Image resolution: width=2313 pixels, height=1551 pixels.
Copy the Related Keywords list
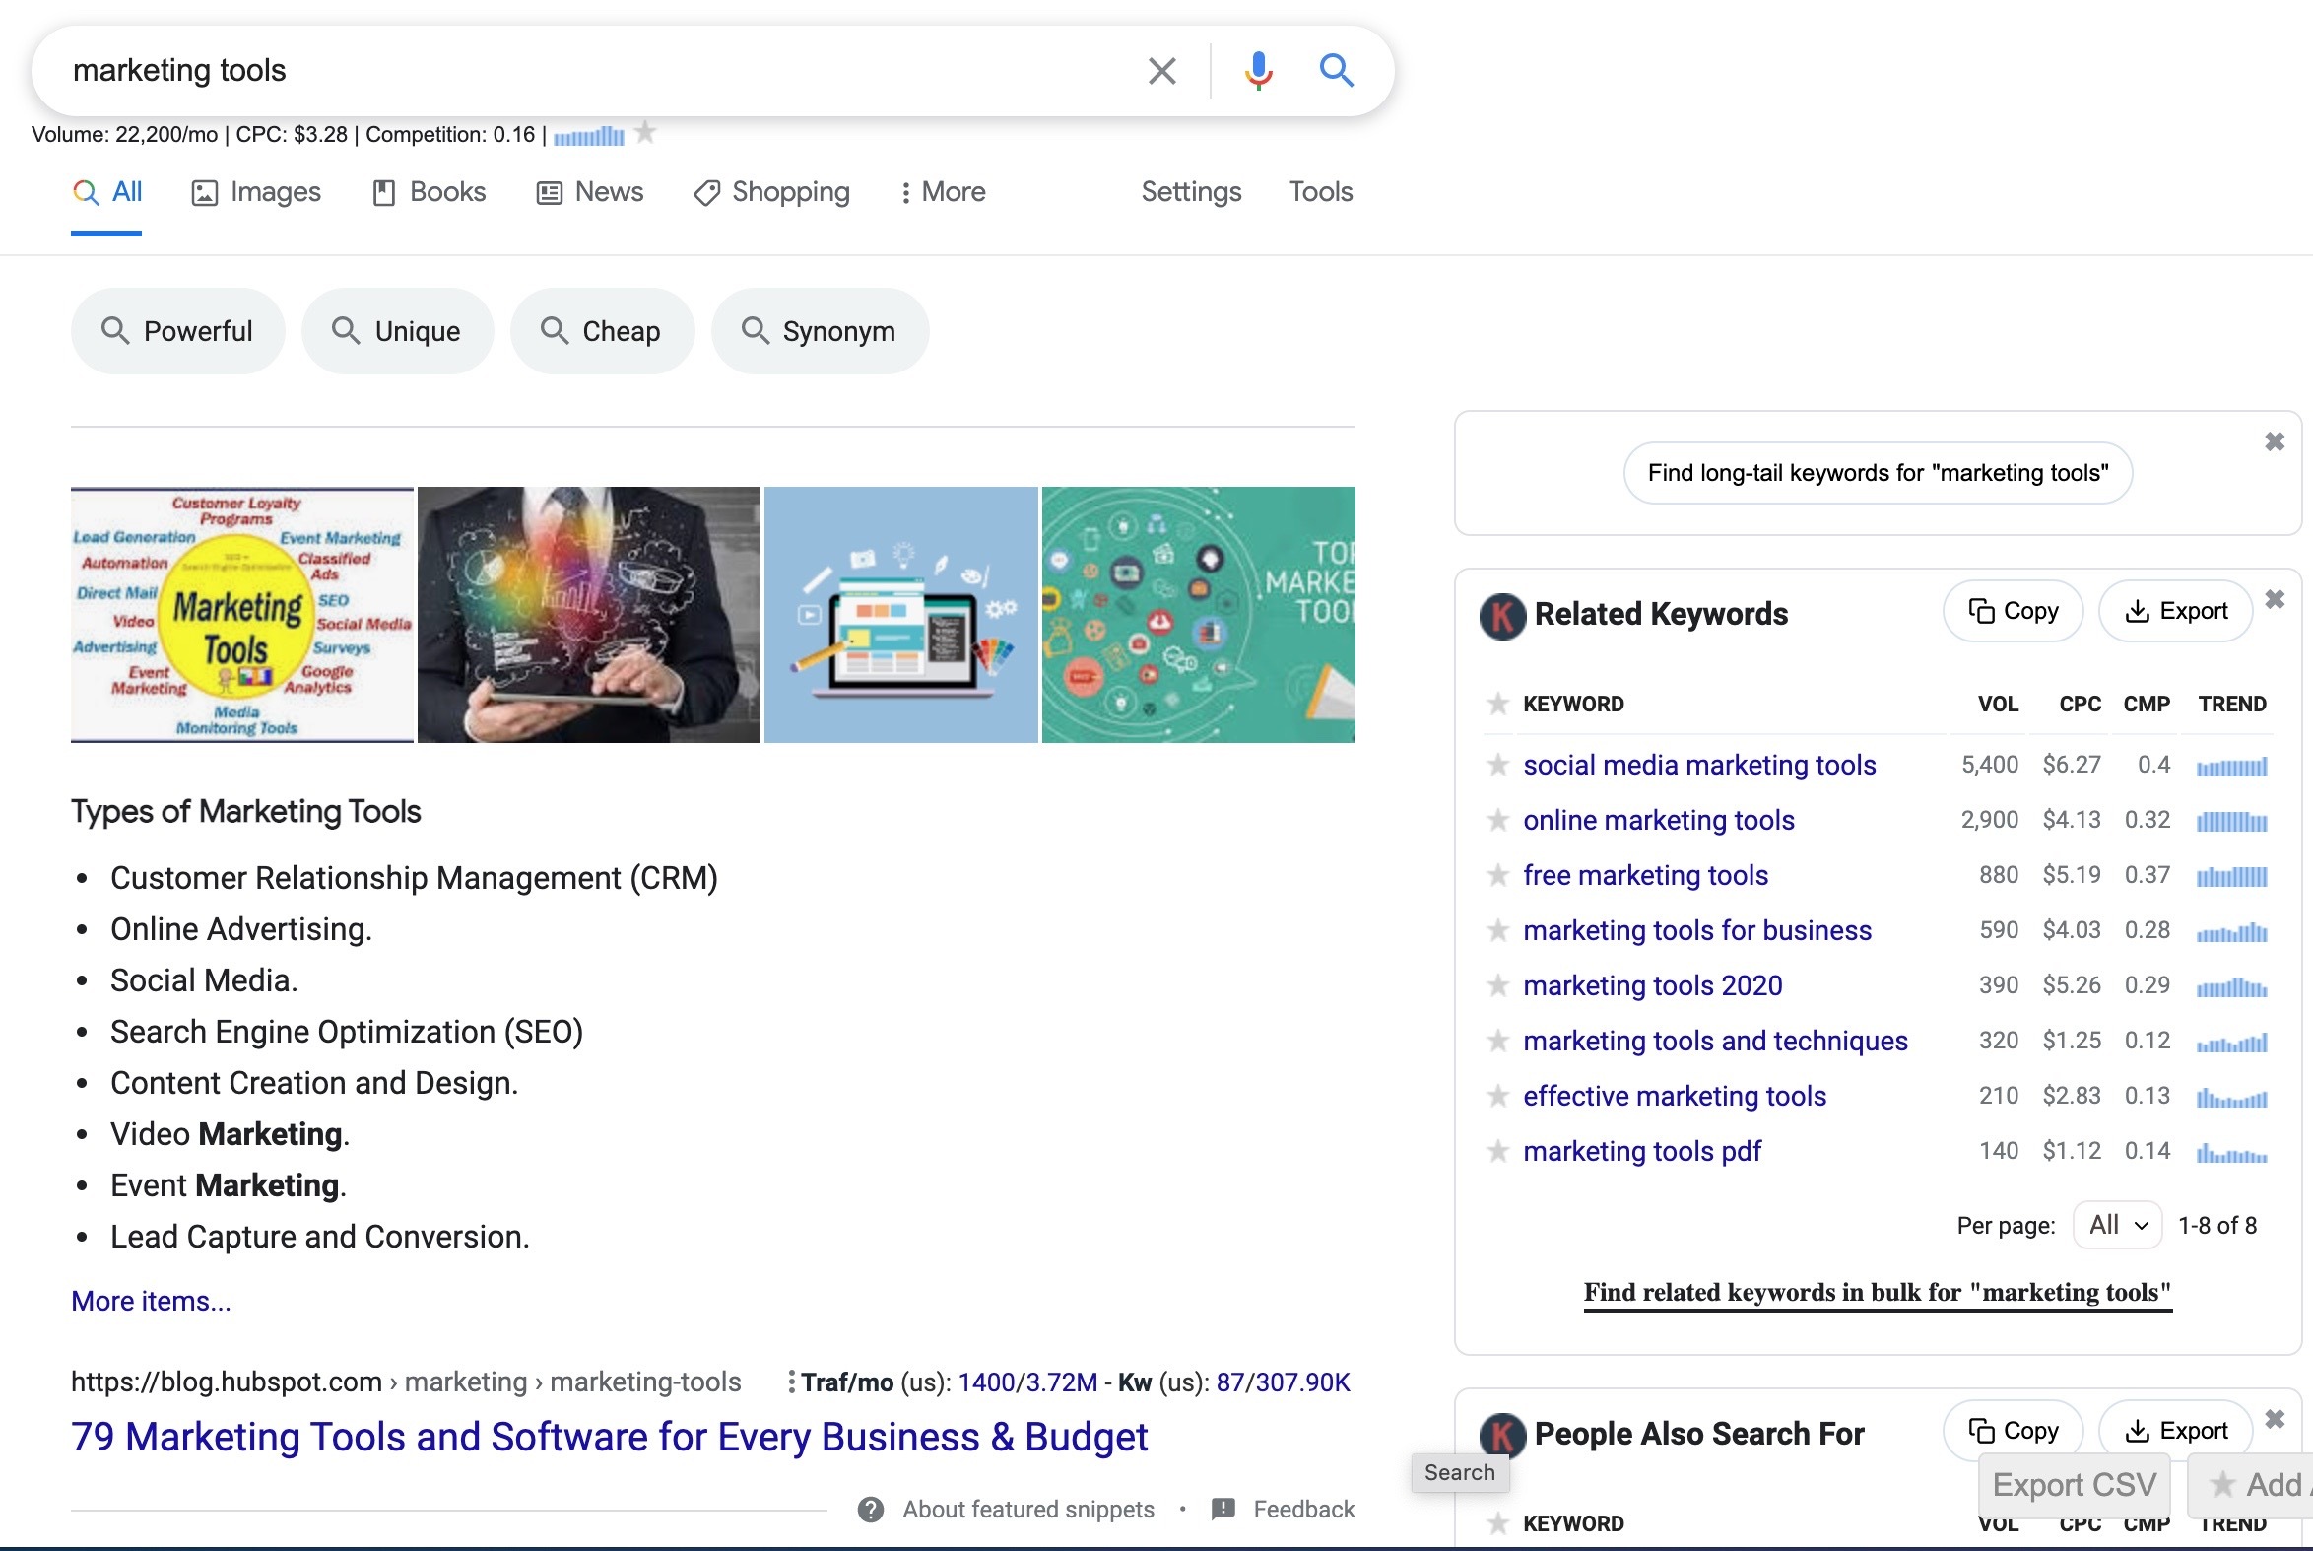point(2013,611)
